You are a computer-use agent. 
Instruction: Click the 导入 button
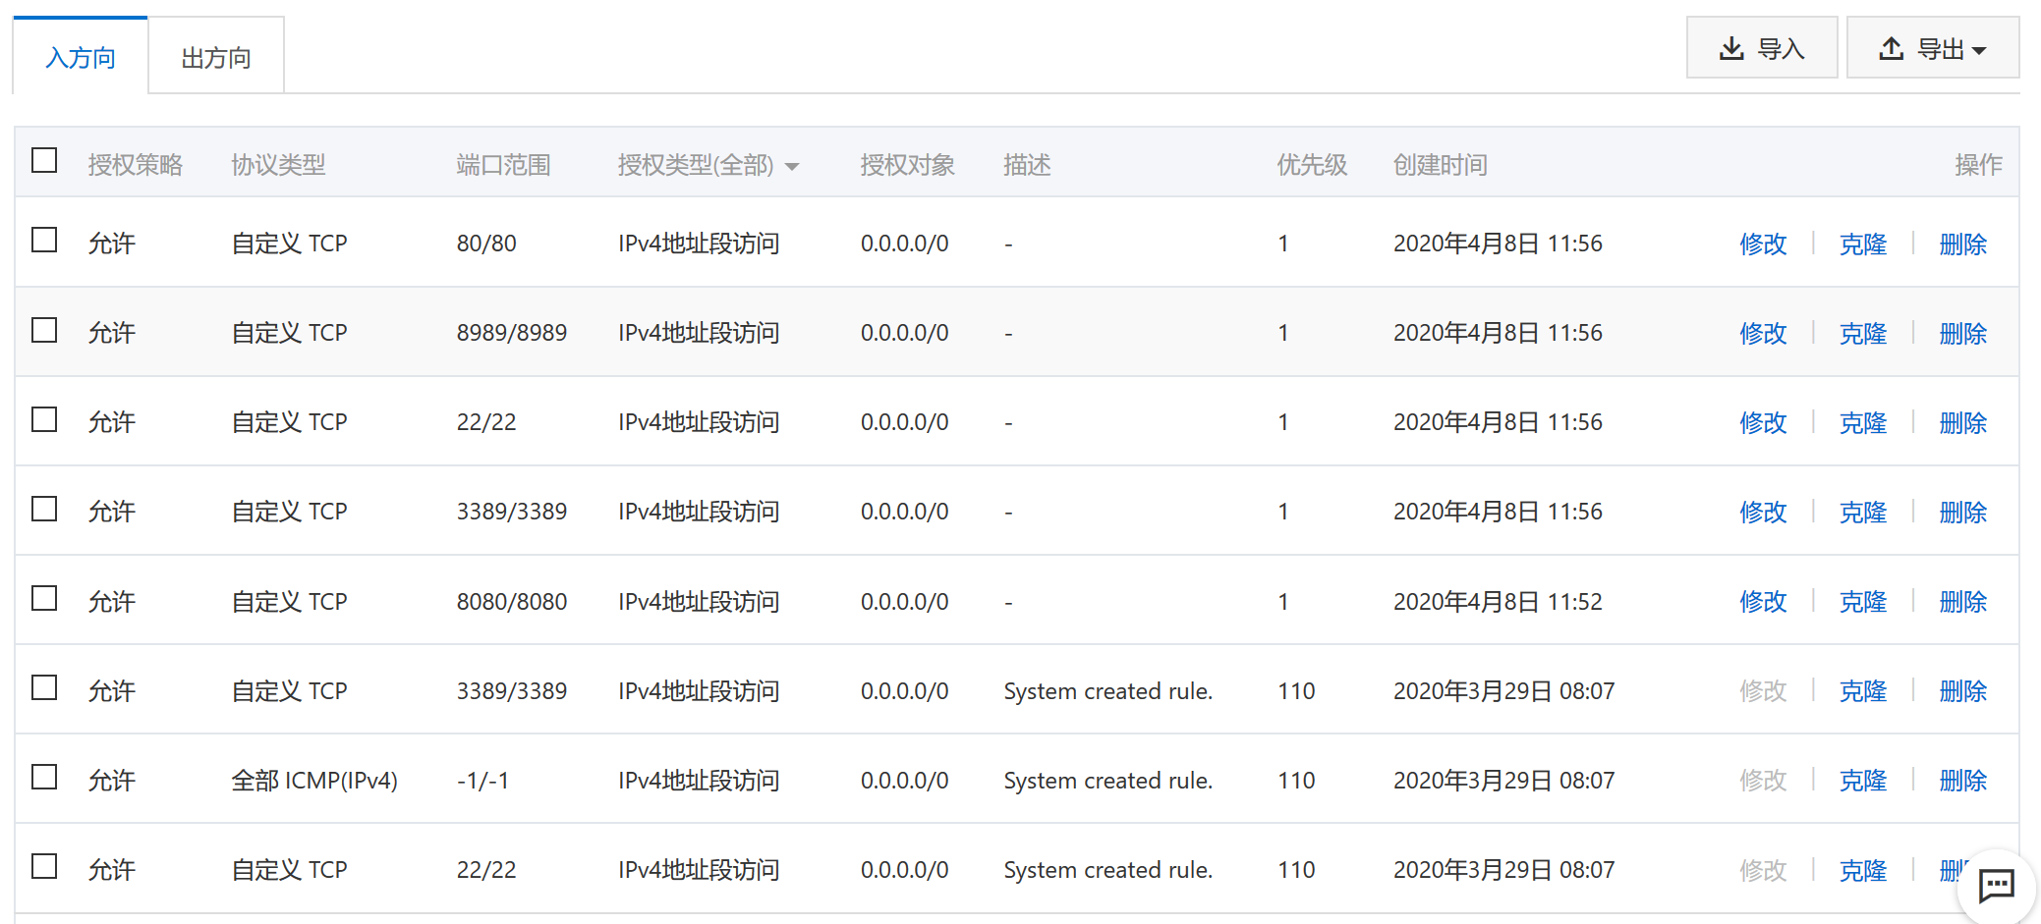[x=1762, y=48]
